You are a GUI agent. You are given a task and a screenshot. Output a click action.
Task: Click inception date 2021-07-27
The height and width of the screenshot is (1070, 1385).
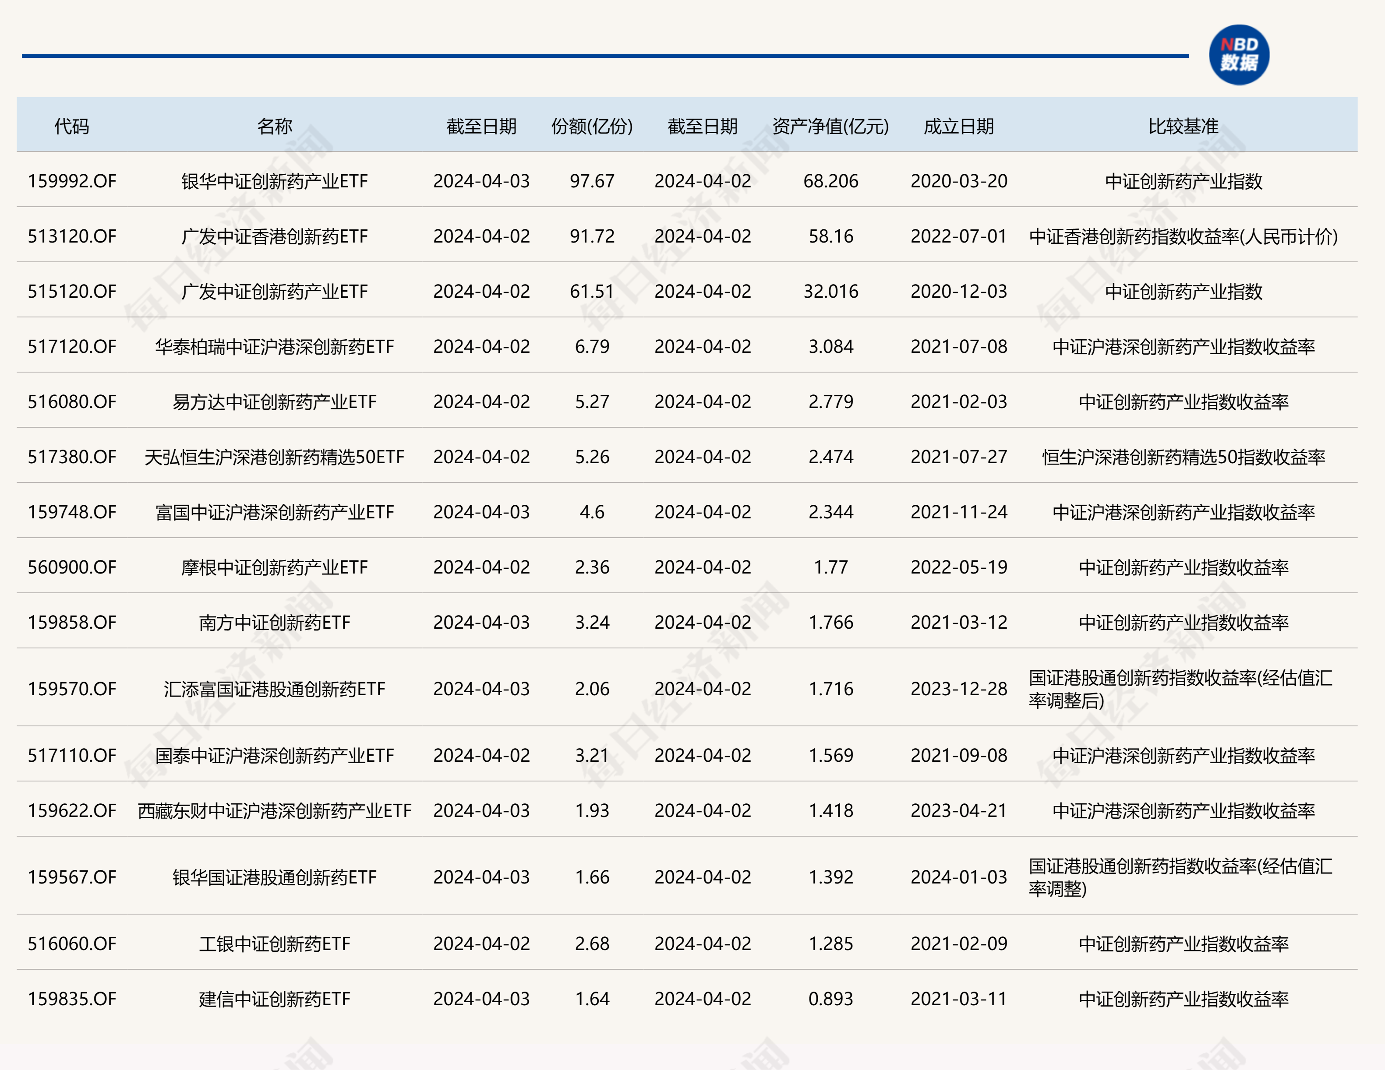point(959,457)
